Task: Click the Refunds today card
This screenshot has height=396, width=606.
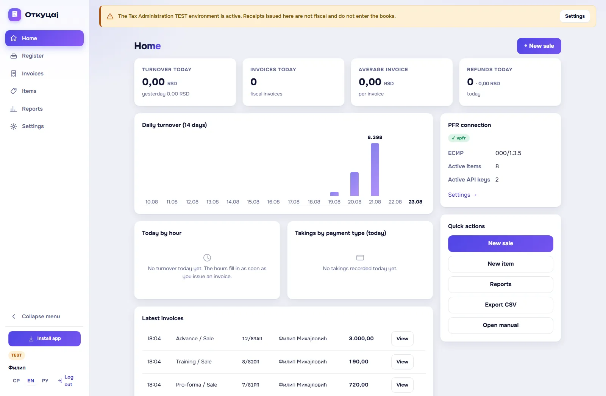Action: (510, 82)
